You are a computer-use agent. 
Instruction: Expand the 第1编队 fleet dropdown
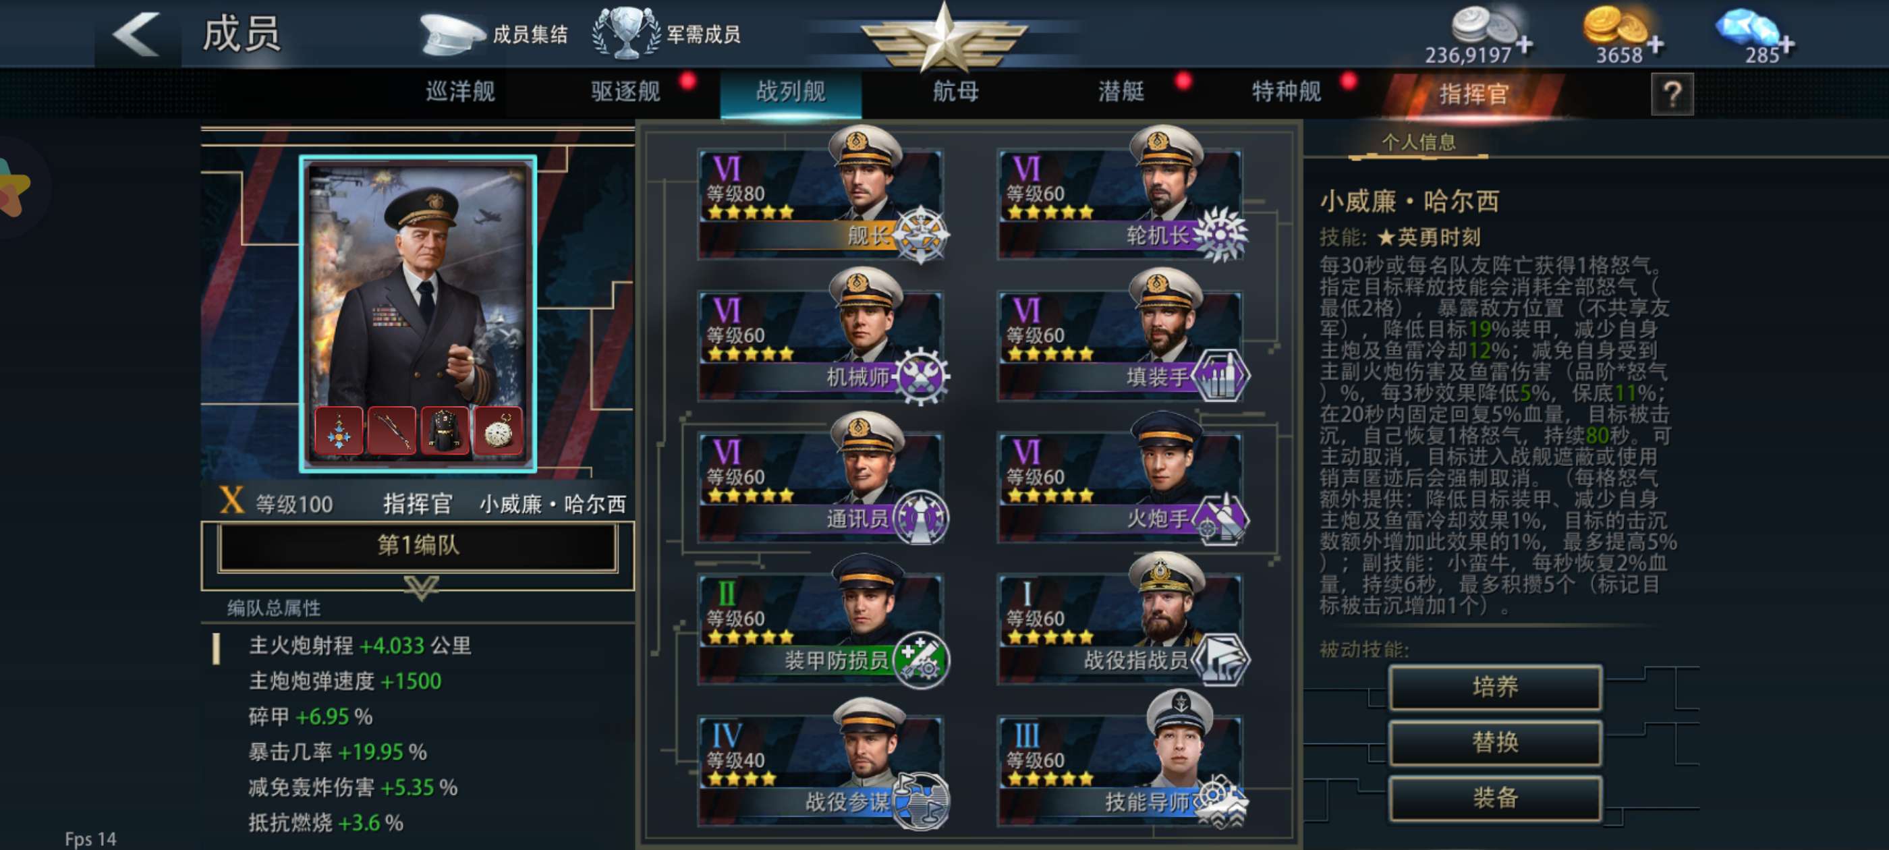click(x=418, y=546)
